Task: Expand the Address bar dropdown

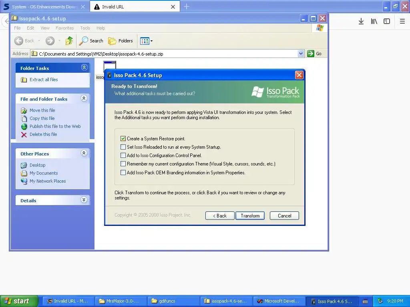Action: pos(301,54)
